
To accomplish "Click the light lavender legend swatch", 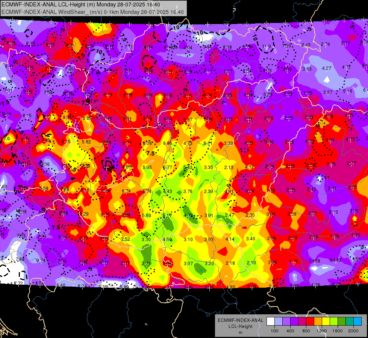I will click(x=279, y=321).
